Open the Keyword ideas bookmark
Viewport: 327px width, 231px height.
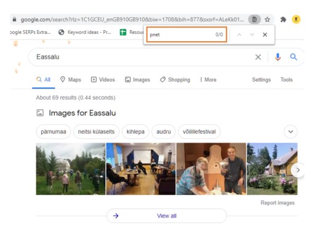point(84,33)
